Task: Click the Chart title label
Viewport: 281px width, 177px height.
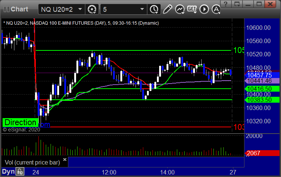Action: click(x=19, y=9)
